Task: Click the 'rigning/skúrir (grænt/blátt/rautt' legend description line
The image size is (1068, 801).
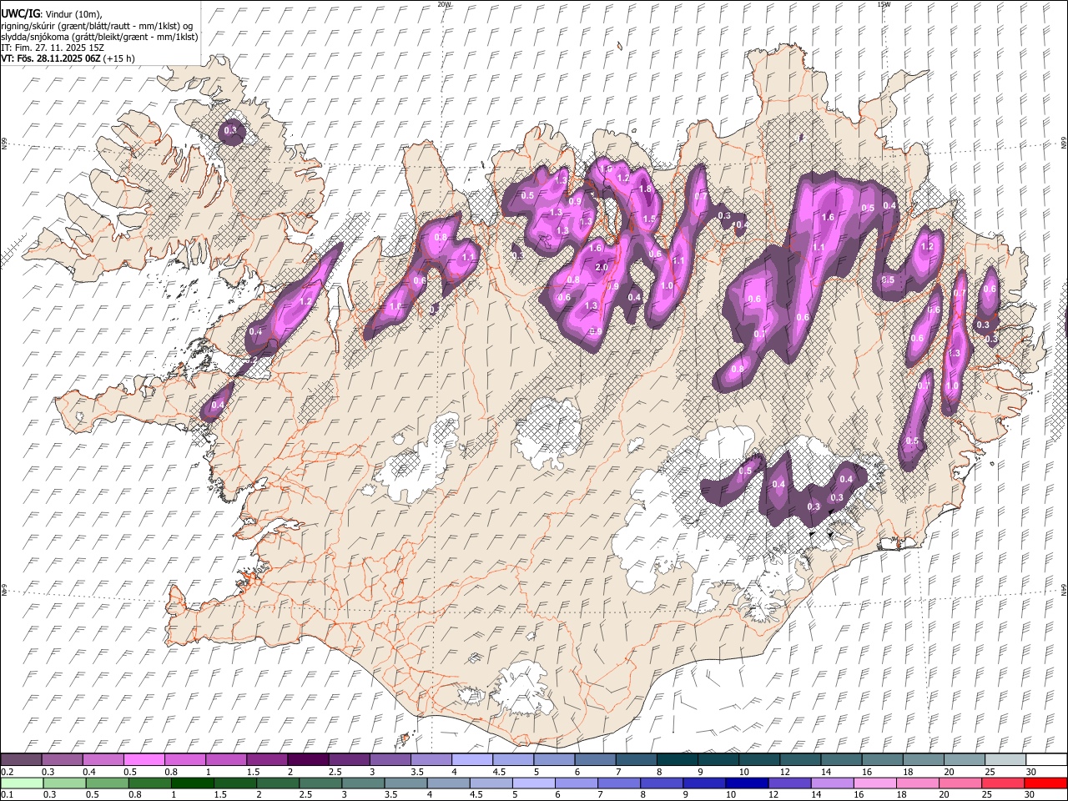Action: 96,26
